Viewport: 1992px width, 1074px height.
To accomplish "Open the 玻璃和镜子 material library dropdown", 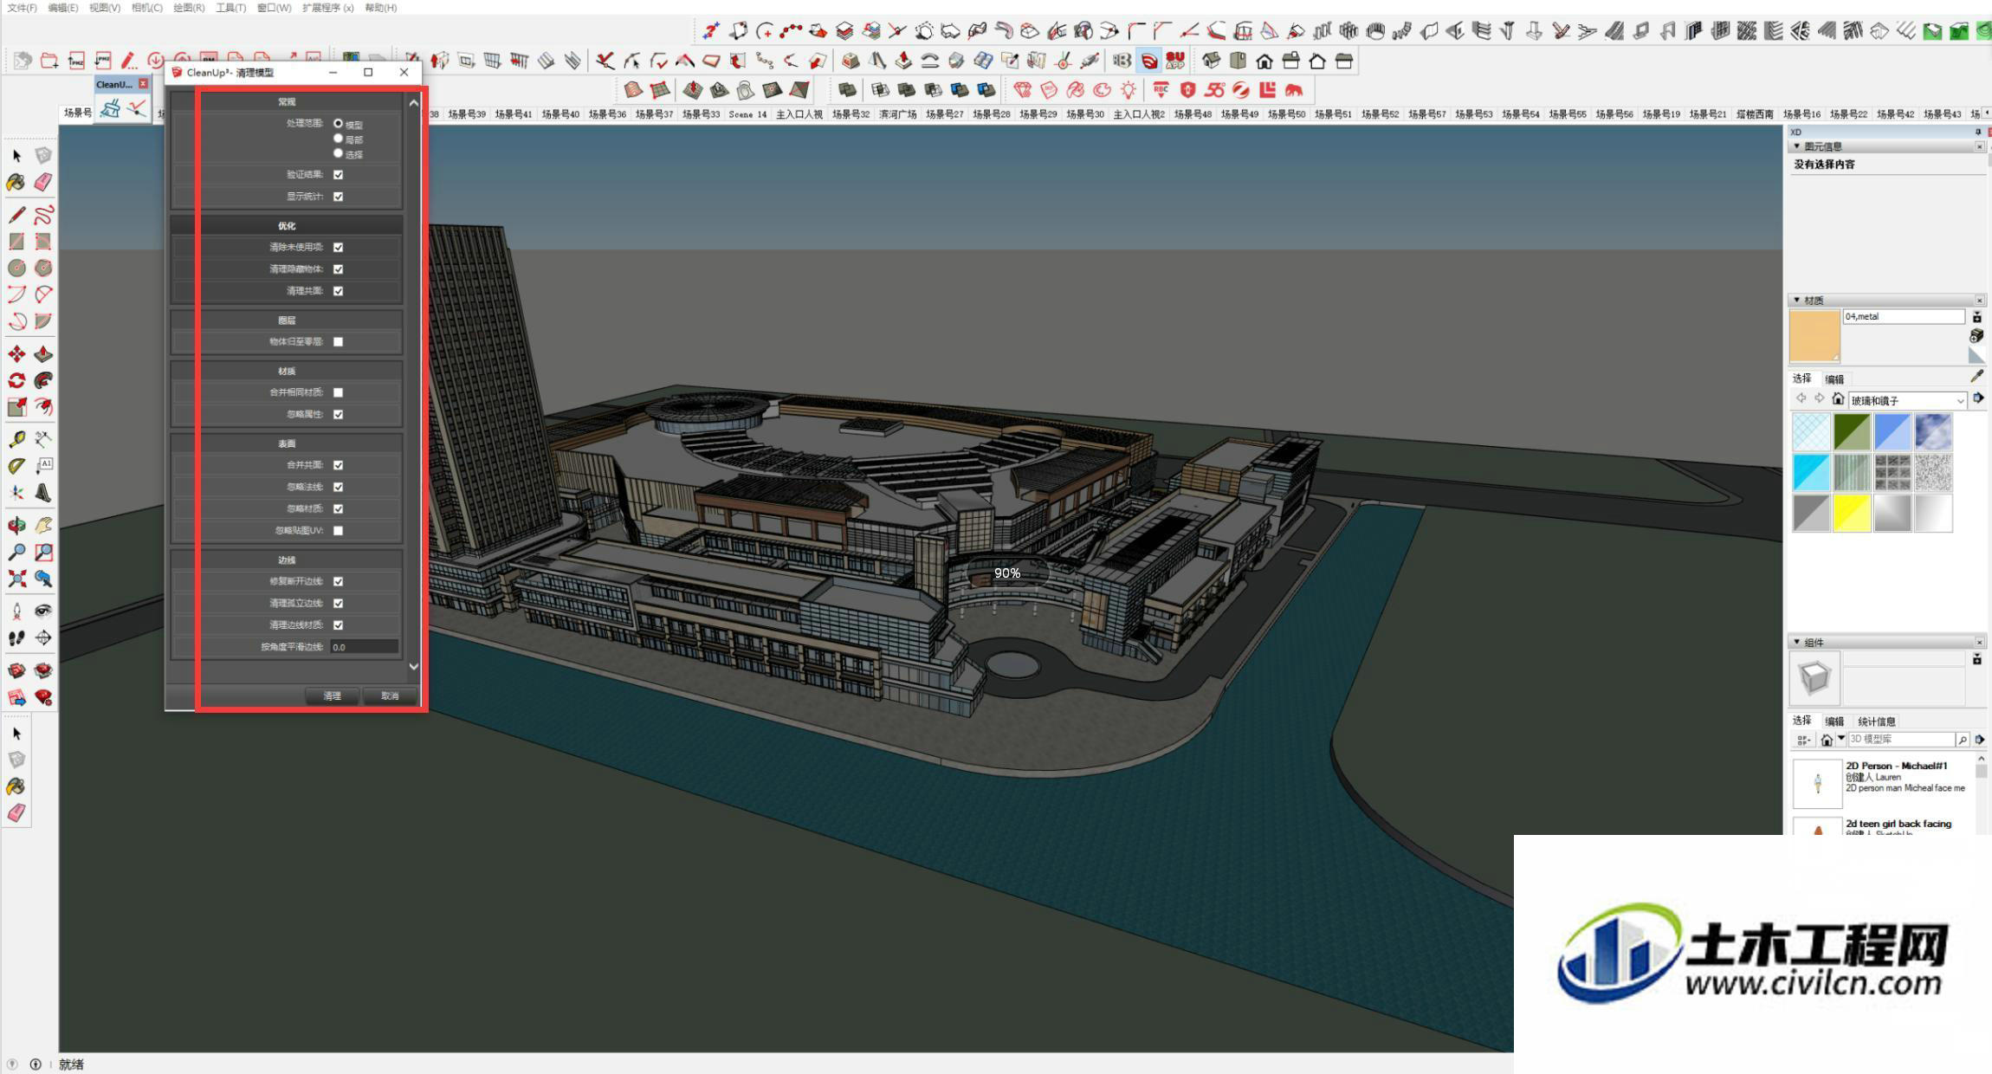I will [x=1907, y=400].
